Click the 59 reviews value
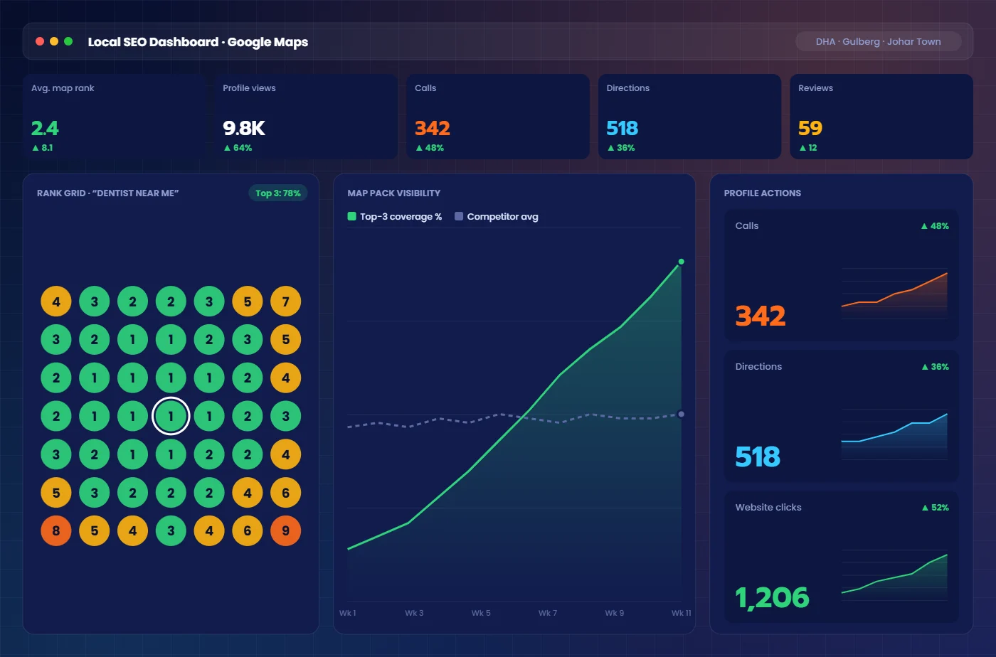 (x=810, y=128)
